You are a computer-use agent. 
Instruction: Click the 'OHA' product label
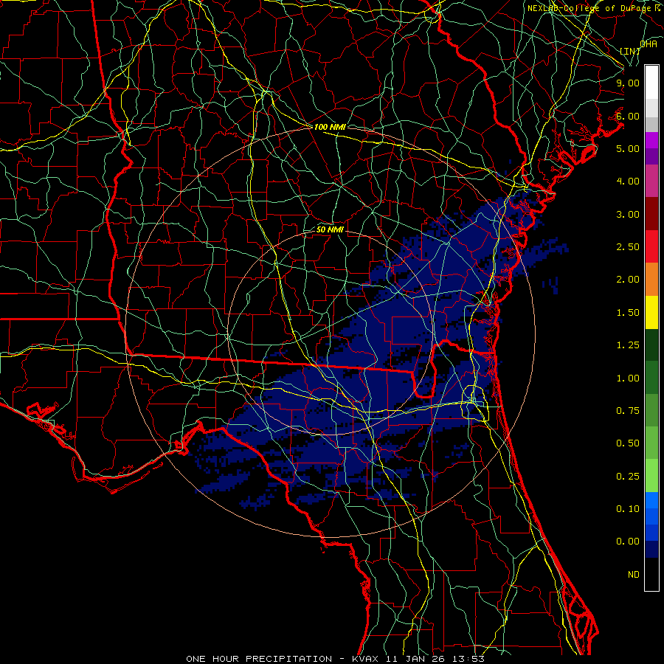click(649, 44)
